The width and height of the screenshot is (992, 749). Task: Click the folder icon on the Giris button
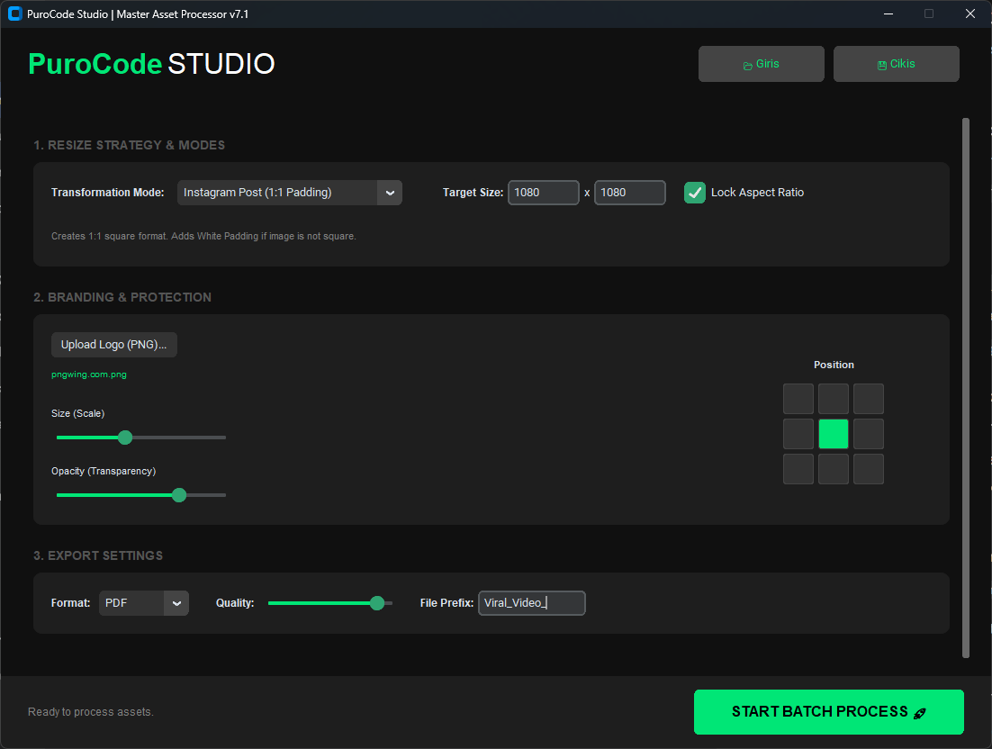[746, 64]
